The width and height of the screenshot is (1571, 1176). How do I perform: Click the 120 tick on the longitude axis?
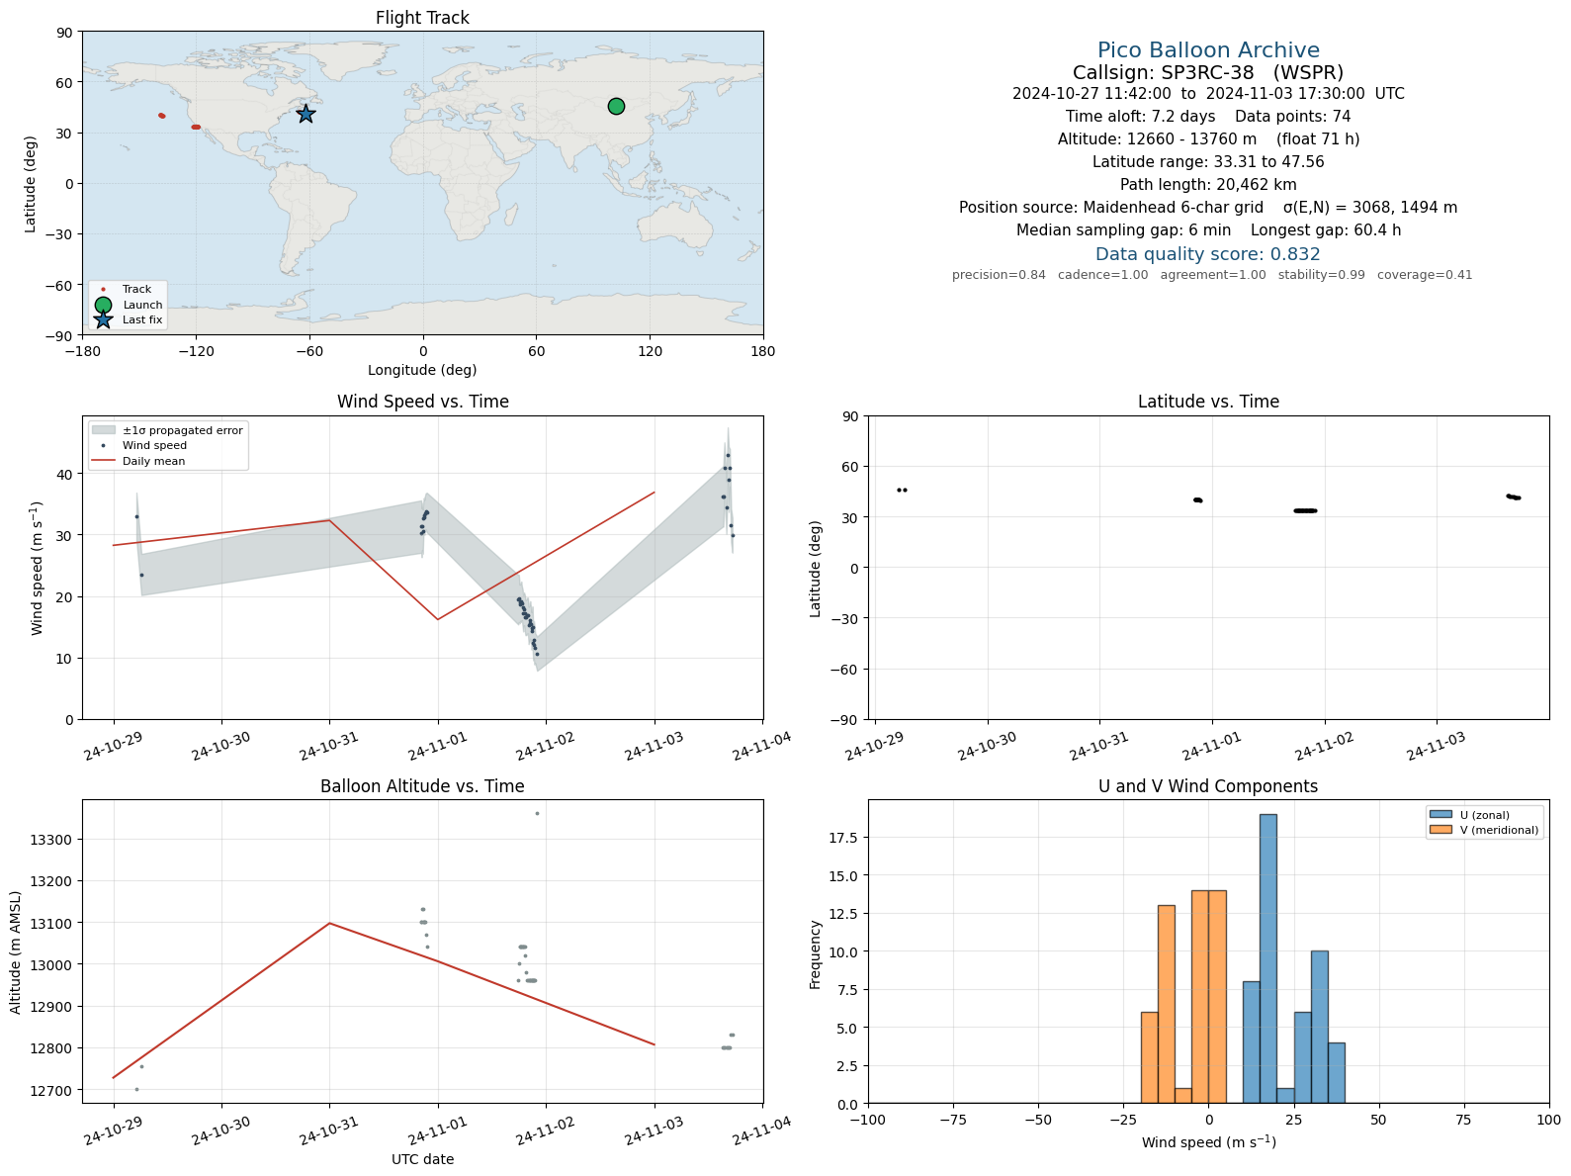[x=650, y=351]
